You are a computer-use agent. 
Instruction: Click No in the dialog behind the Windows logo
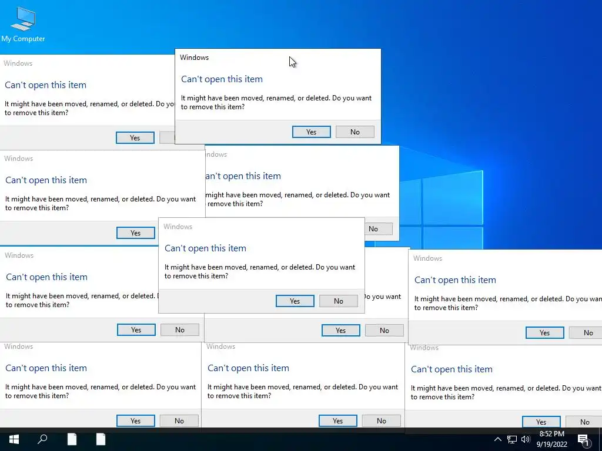pyautogui.click(x=378, y=229)
